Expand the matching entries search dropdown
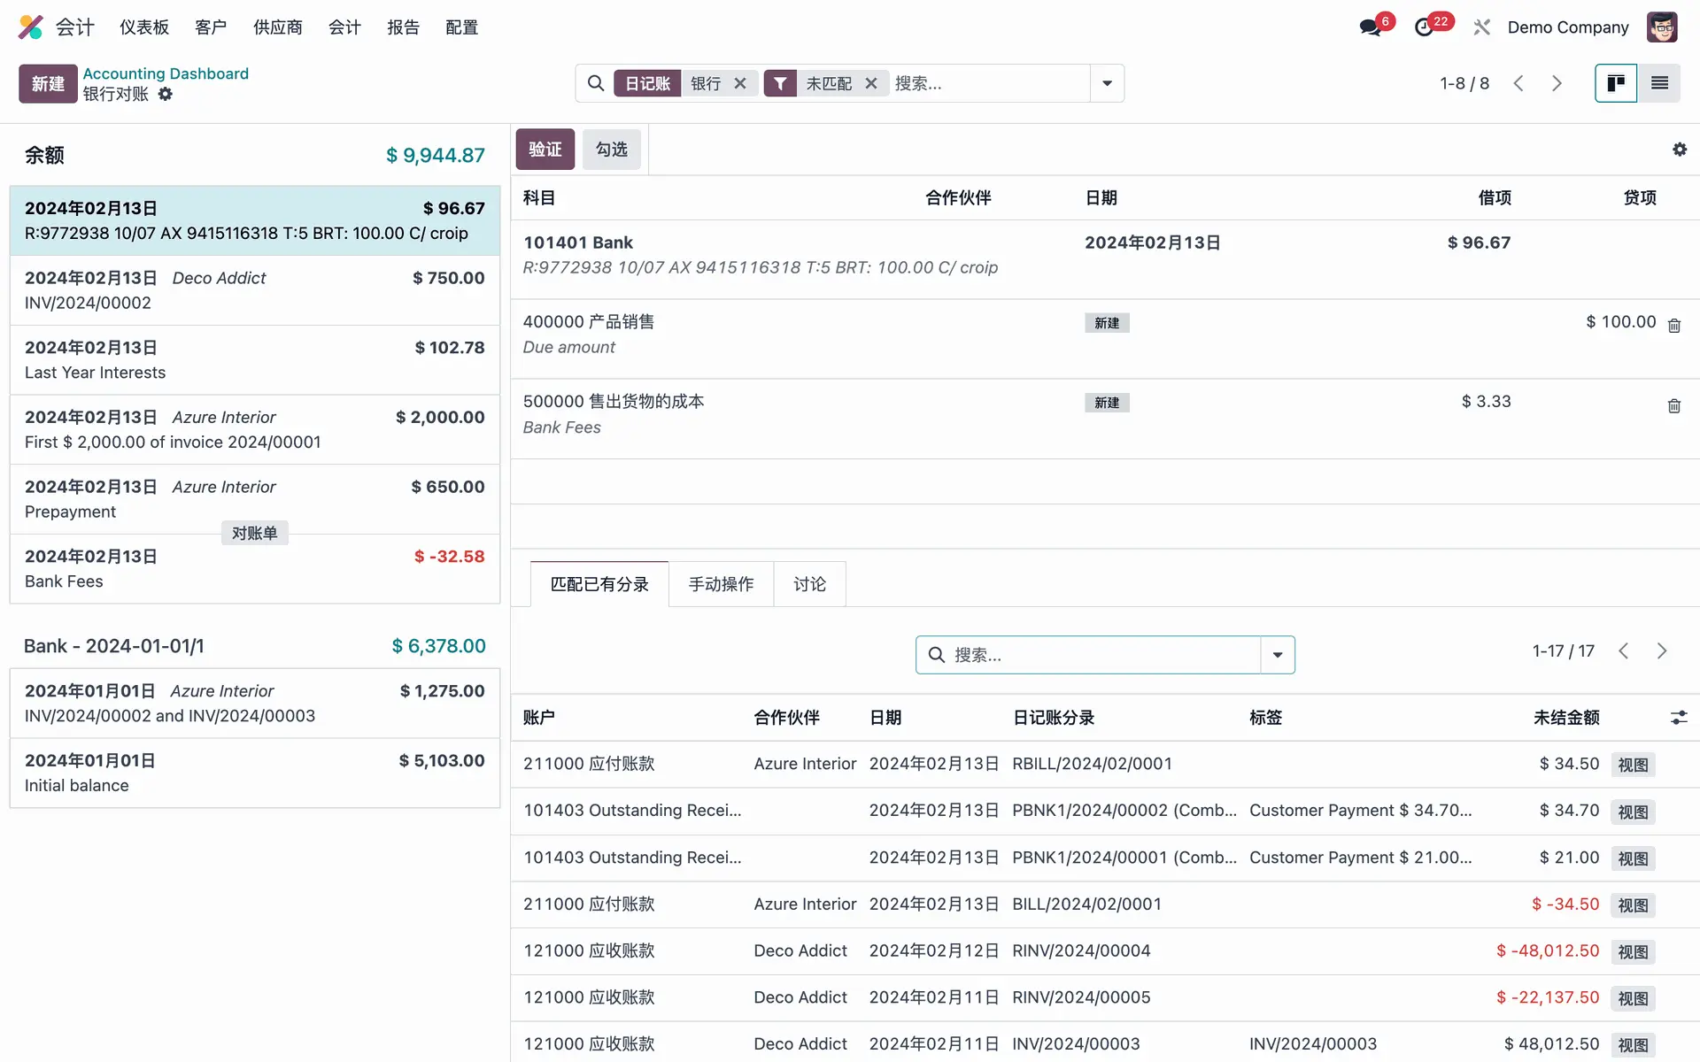Screen dimensions: 1700x1062 [x=1277, y=655]
